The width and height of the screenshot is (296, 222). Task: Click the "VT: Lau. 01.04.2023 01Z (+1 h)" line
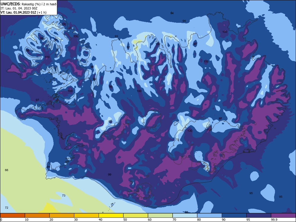[23, 12]
